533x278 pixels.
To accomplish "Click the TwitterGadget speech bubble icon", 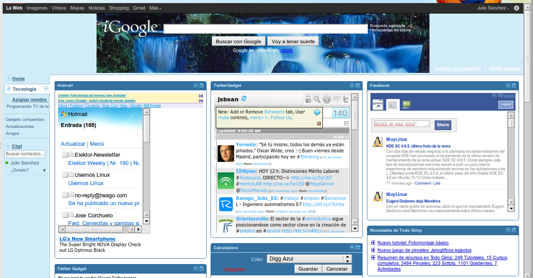I will (336, 100).
